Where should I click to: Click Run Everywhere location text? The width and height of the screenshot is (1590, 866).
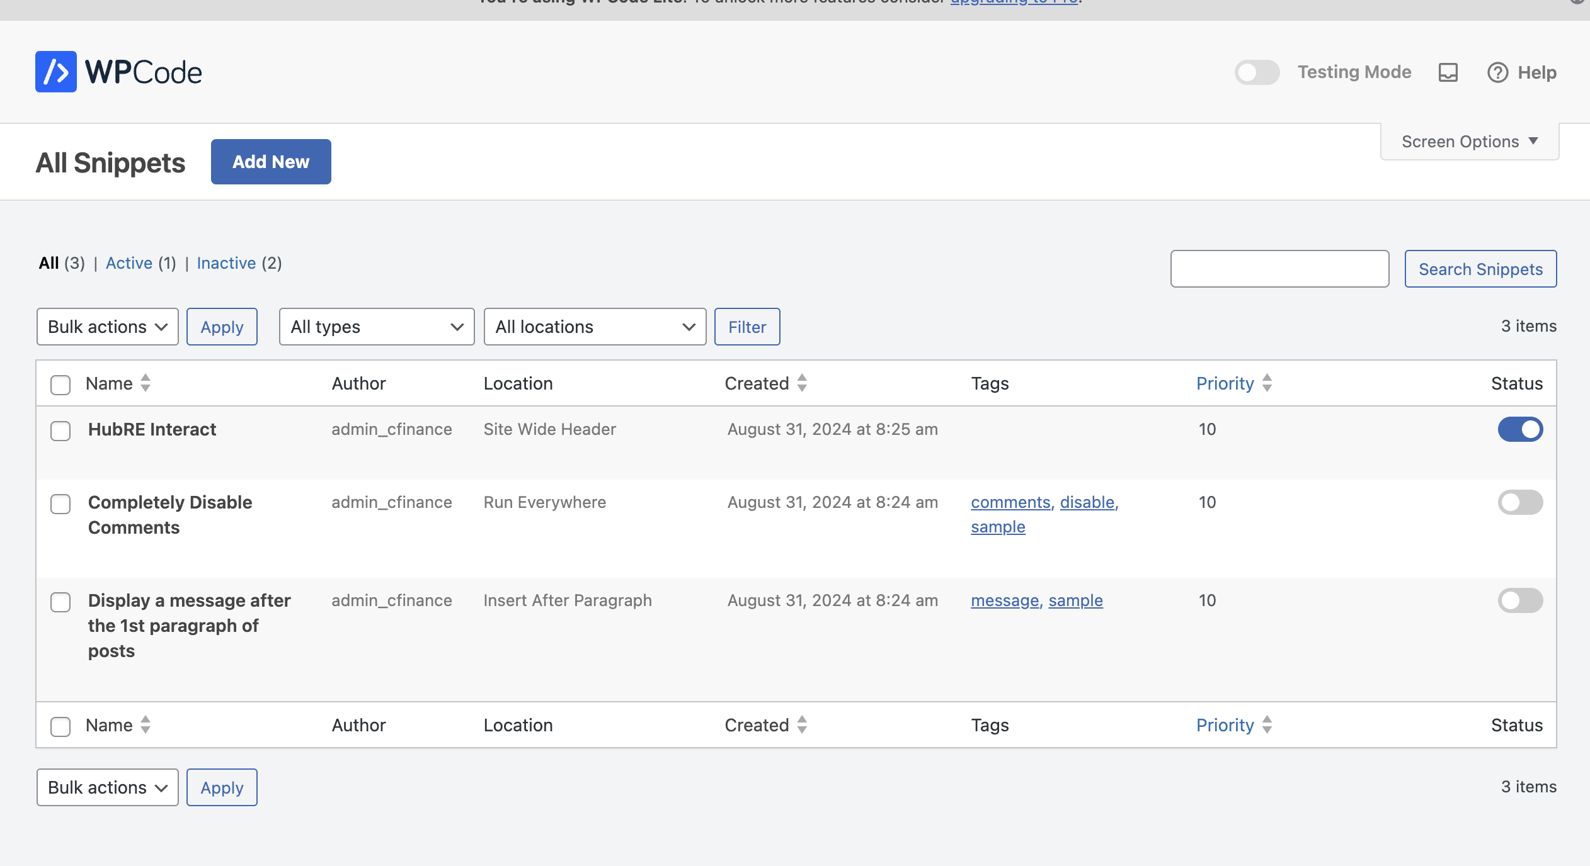coord(545,502)
